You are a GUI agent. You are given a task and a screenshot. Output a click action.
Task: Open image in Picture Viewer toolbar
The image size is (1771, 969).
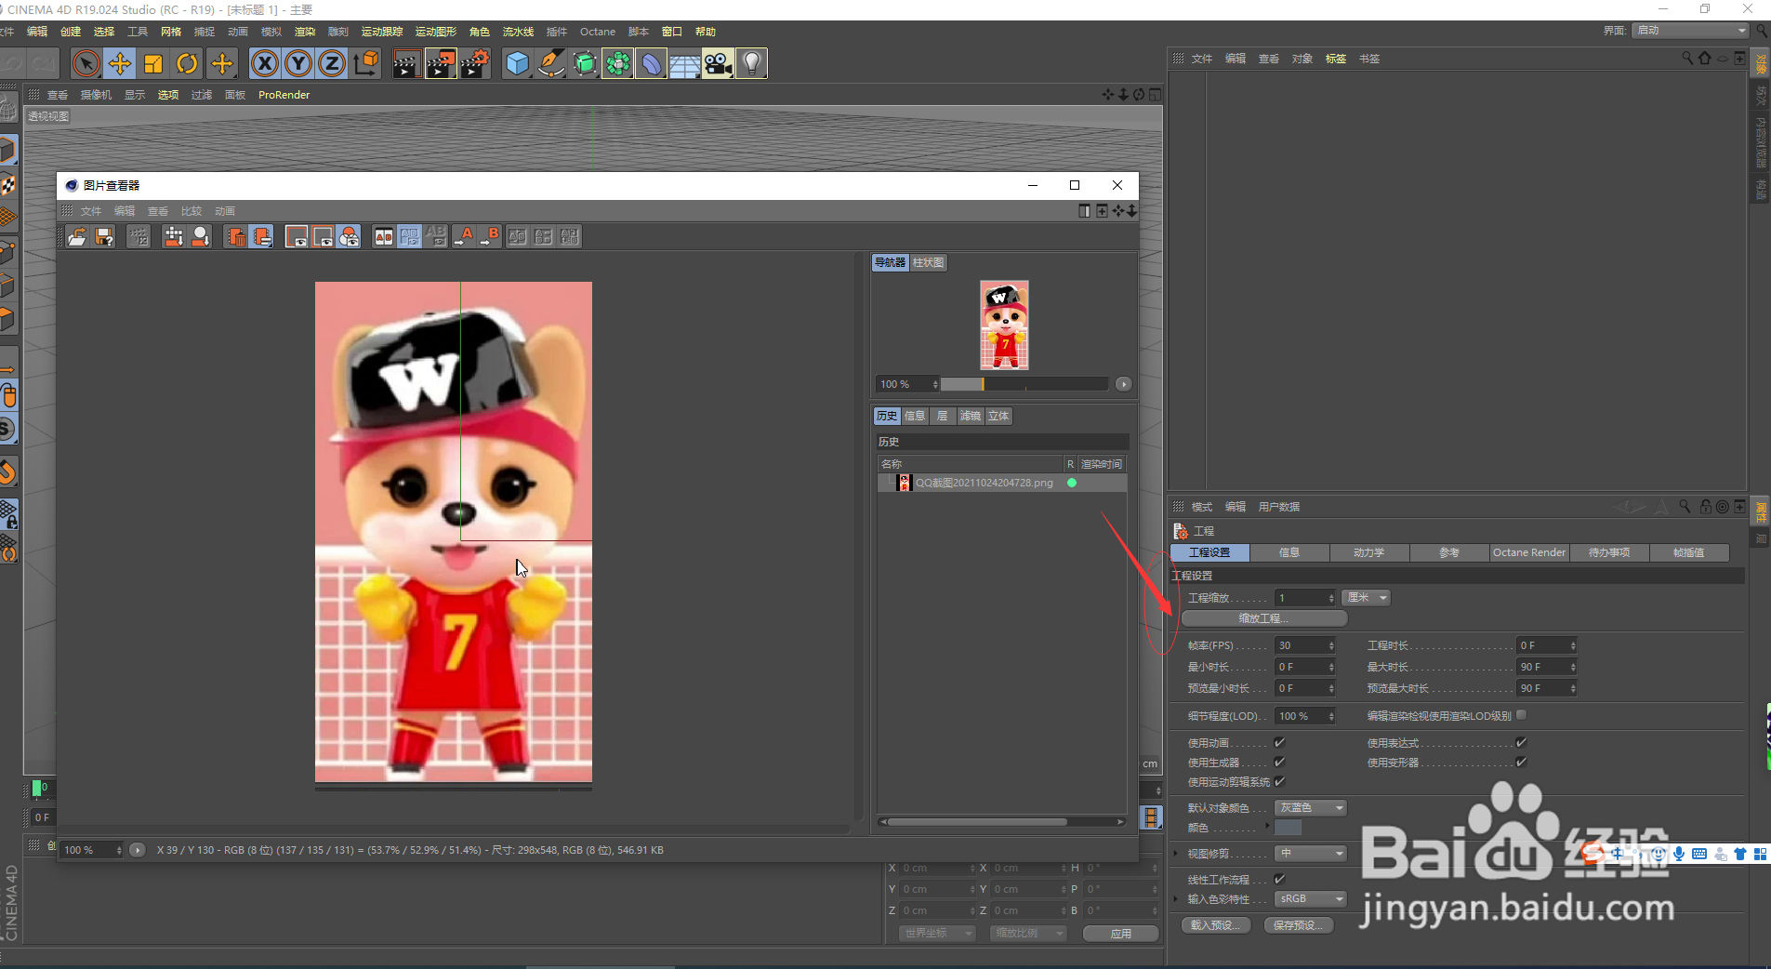(77, 237)
